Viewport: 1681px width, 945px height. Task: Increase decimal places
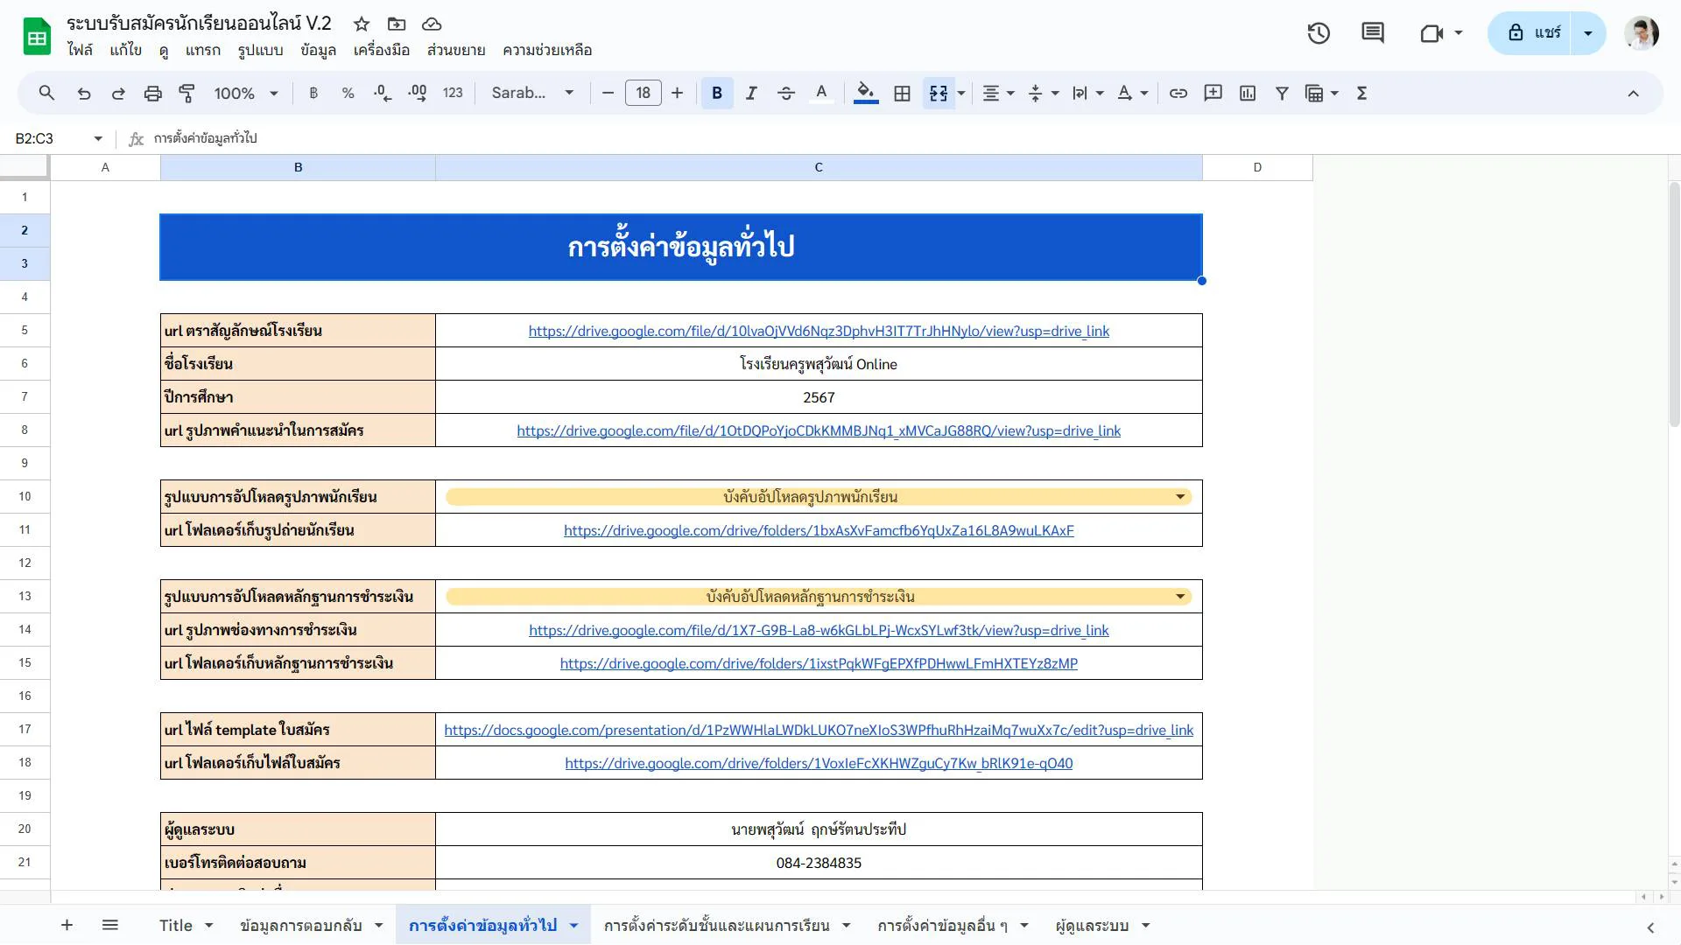tap(418, 93)
